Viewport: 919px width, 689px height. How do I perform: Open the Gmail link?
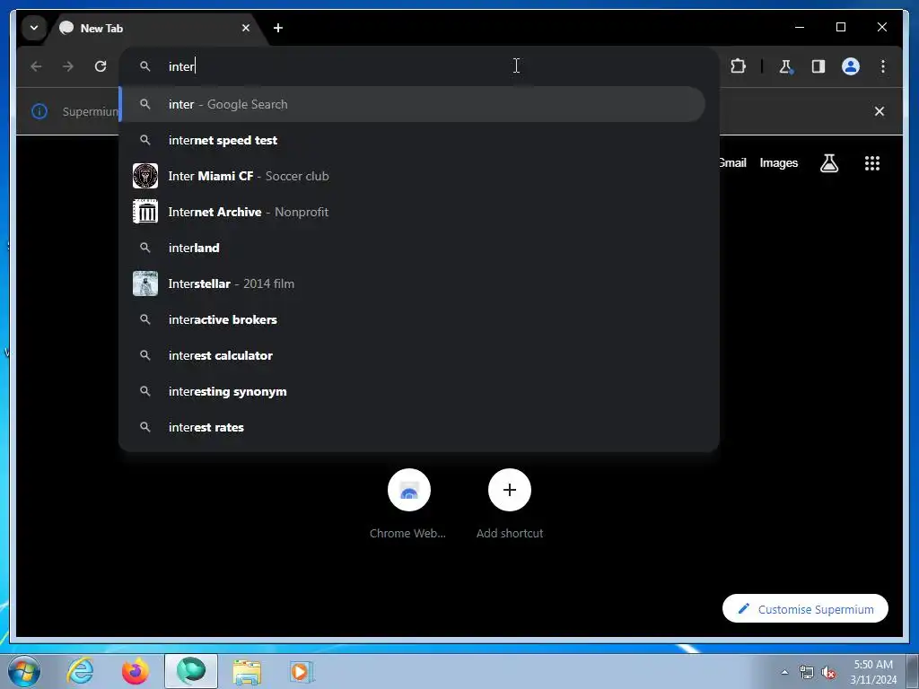coord(733,163)
